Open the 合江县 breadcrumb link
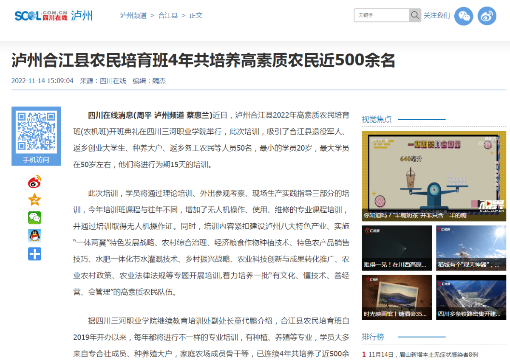The width and height of the screenshot is (510, 360). 168,15
